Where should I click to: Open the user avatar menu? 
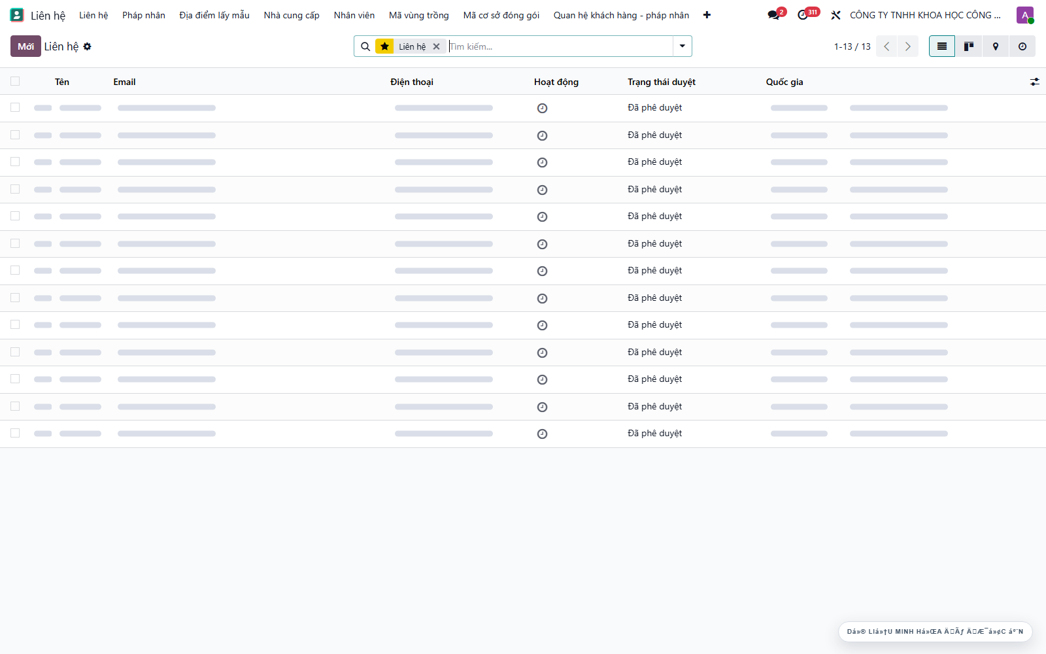pos(1025,15)
